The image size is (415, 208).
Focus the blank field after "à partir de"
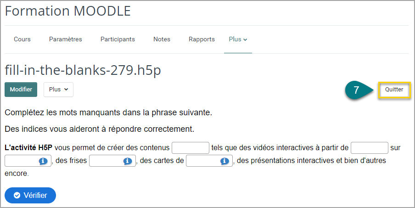pyautogui.click(x=370, y=148)
